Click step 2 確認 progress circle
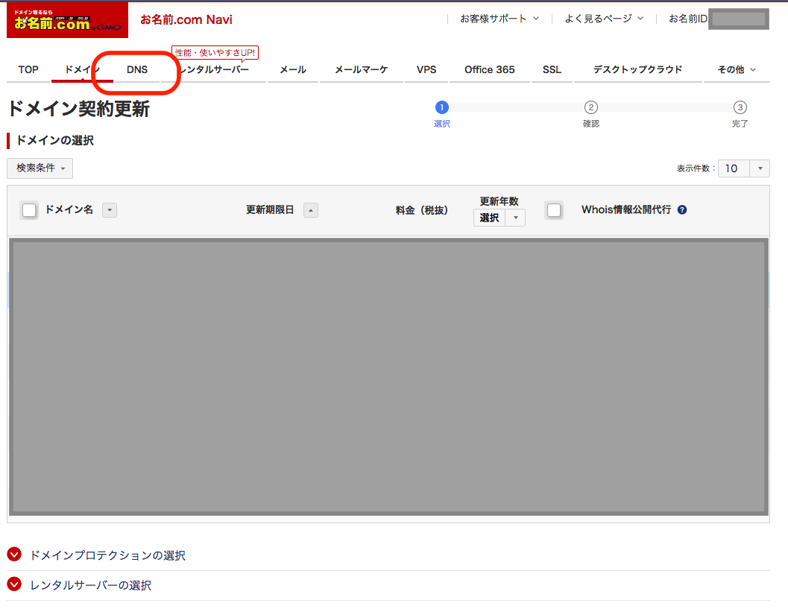Screen dimensions: 788x615 coord(591,107)
